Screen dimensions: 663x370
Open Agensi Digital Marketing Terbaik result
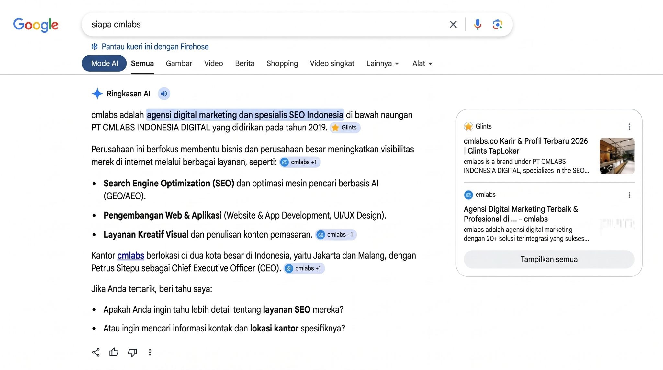point(521,214)
